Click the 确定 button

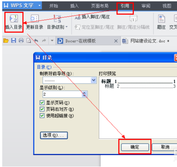135,147
